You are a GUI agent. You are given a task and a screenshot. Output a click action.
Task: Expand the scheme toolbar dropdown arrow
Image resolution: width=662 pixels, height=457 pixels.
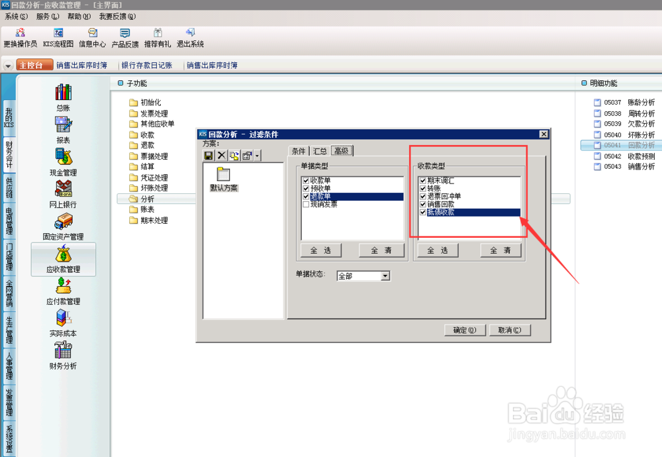point(257,156)
